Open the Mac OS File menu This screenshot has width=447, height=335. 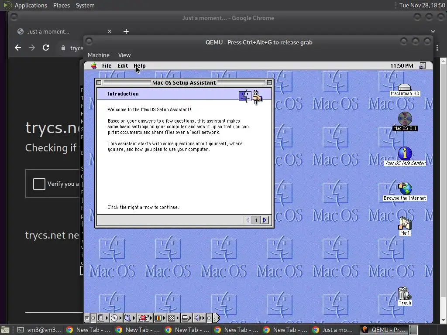click(x=107, y=66)
